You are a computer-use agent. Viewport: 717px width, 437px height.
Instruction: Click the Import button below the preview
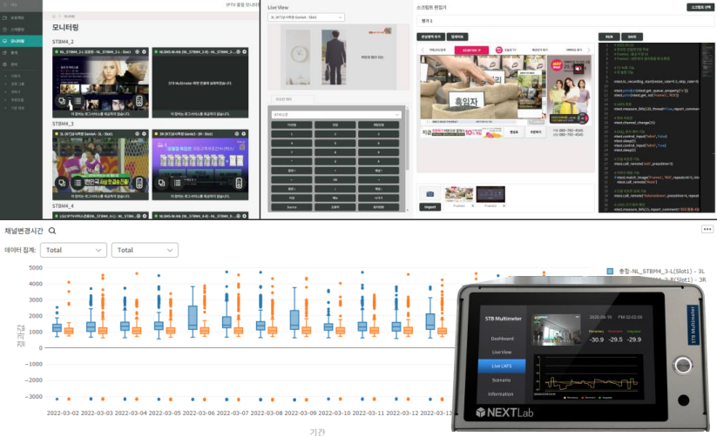point(430,207)
